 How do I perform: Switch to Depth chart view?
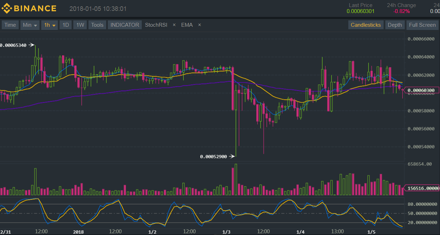tap(395, 25)
